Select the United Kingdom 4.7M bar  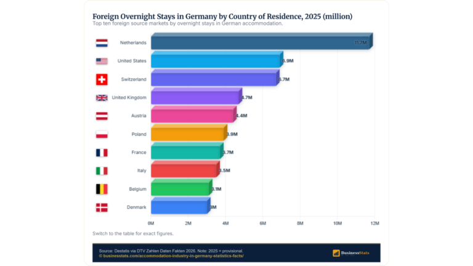(x=196, y=96)
